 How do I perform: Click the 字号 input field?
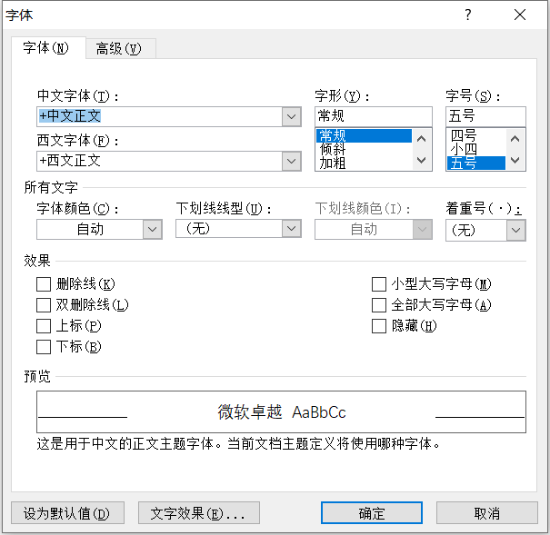[485, 116]
